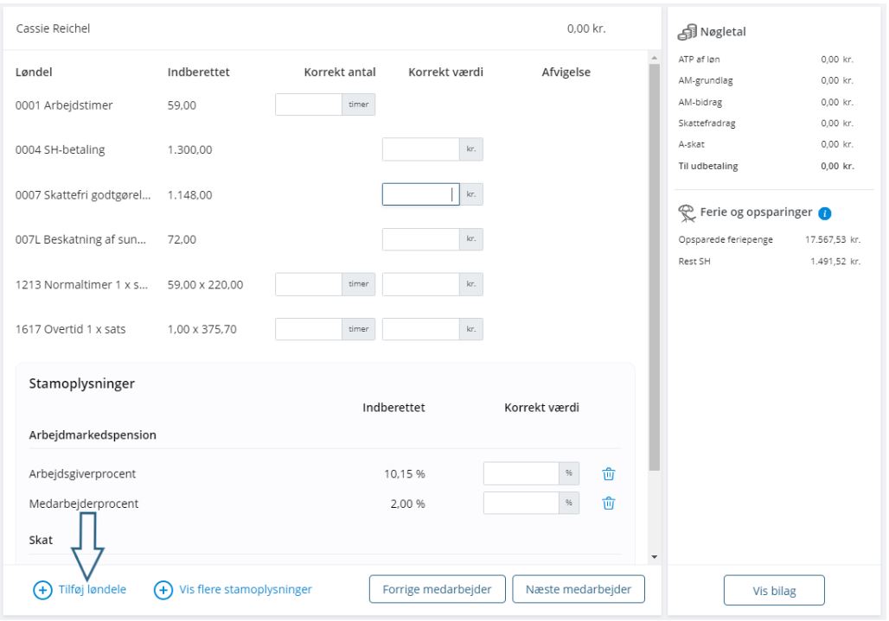This screenshot has height=621, width=889.
Task: Click the Nøgletal coins icon
Action: point(688,33)
